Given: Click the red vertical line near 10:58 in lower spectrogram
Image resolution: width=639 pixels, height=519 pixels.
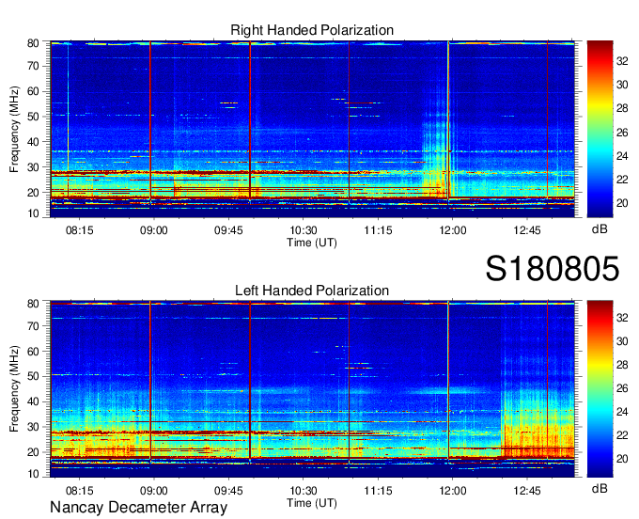Looking at the screenshot, I should [x=349, y=381].
